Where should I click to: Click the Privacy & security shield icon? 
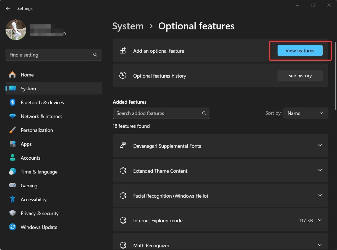(x=12, y=213)
